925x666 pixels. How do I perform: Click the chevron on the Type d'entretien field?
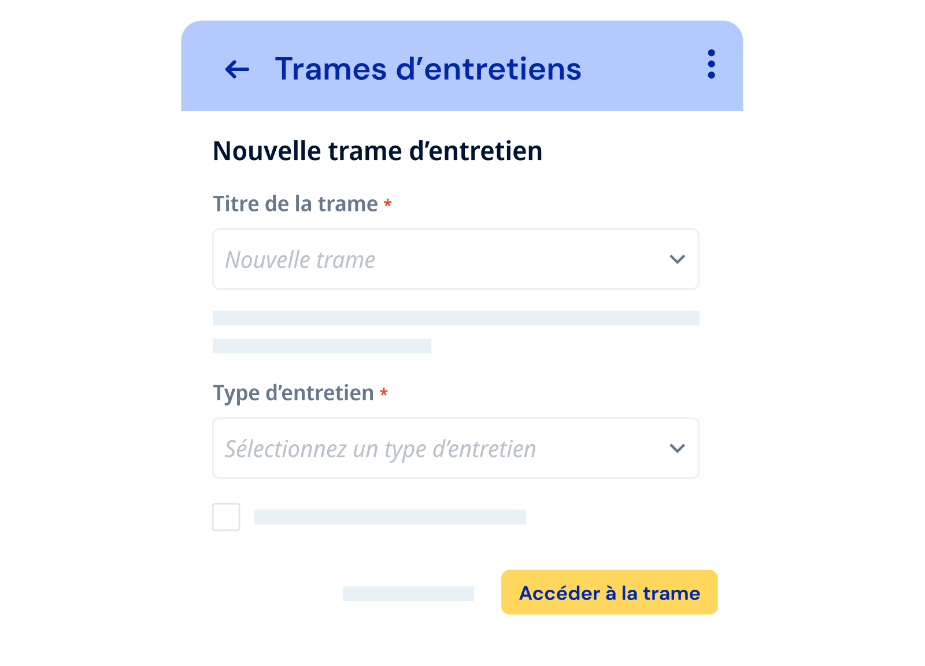point(678,448)
